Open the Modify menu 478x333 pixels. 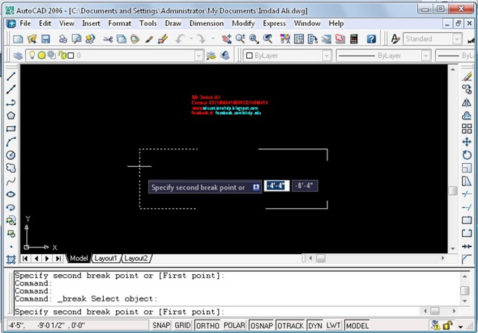click(x=243, y=24)
